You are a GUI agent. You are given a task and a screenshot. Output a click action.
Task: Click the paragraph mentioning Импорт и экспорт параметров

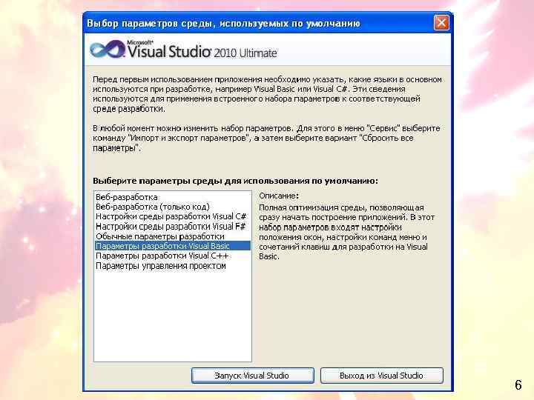266,138
